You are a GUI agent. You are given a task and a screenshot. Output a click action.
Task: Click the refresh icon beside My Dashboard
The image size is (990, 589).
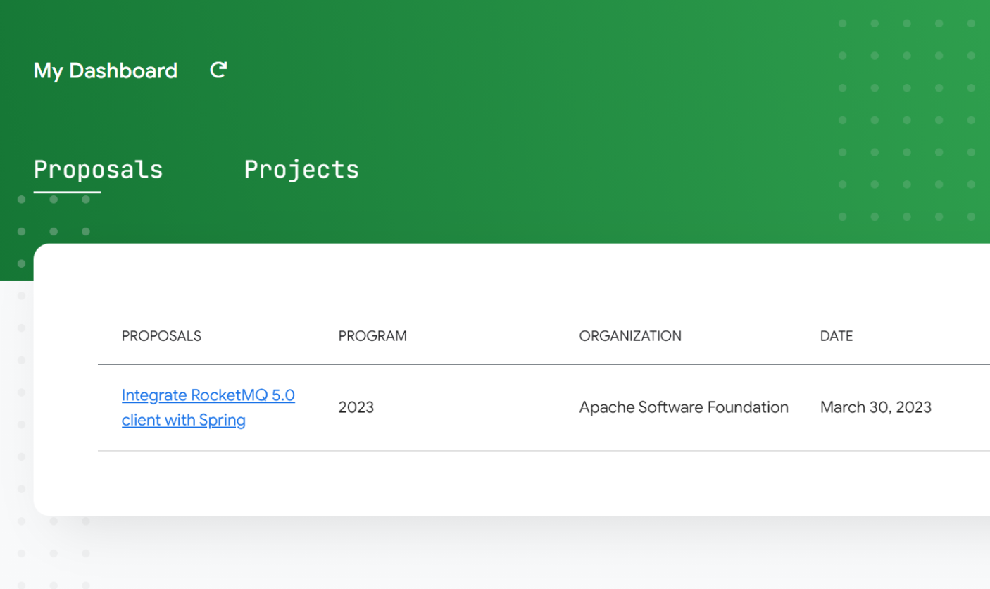tap(218, 70)
